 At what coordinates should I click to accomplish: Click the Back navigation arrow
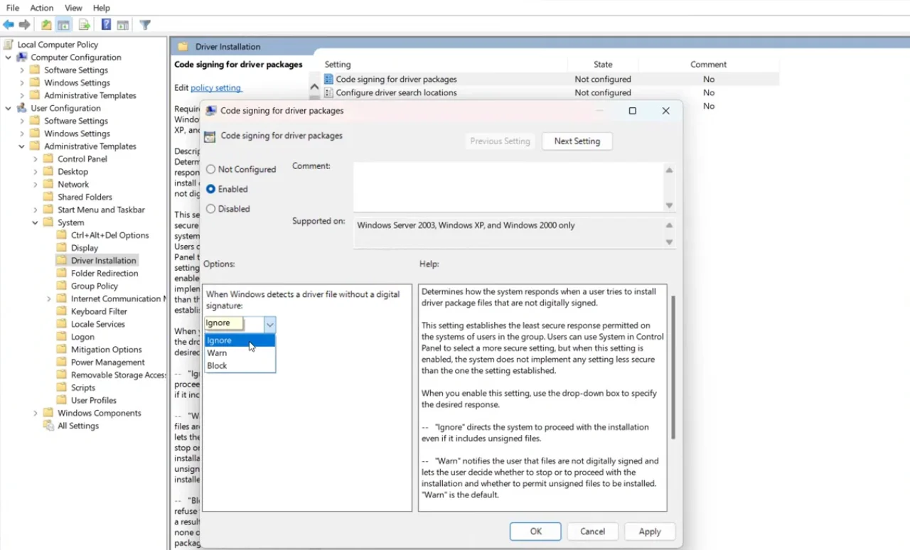click(9, 24)
